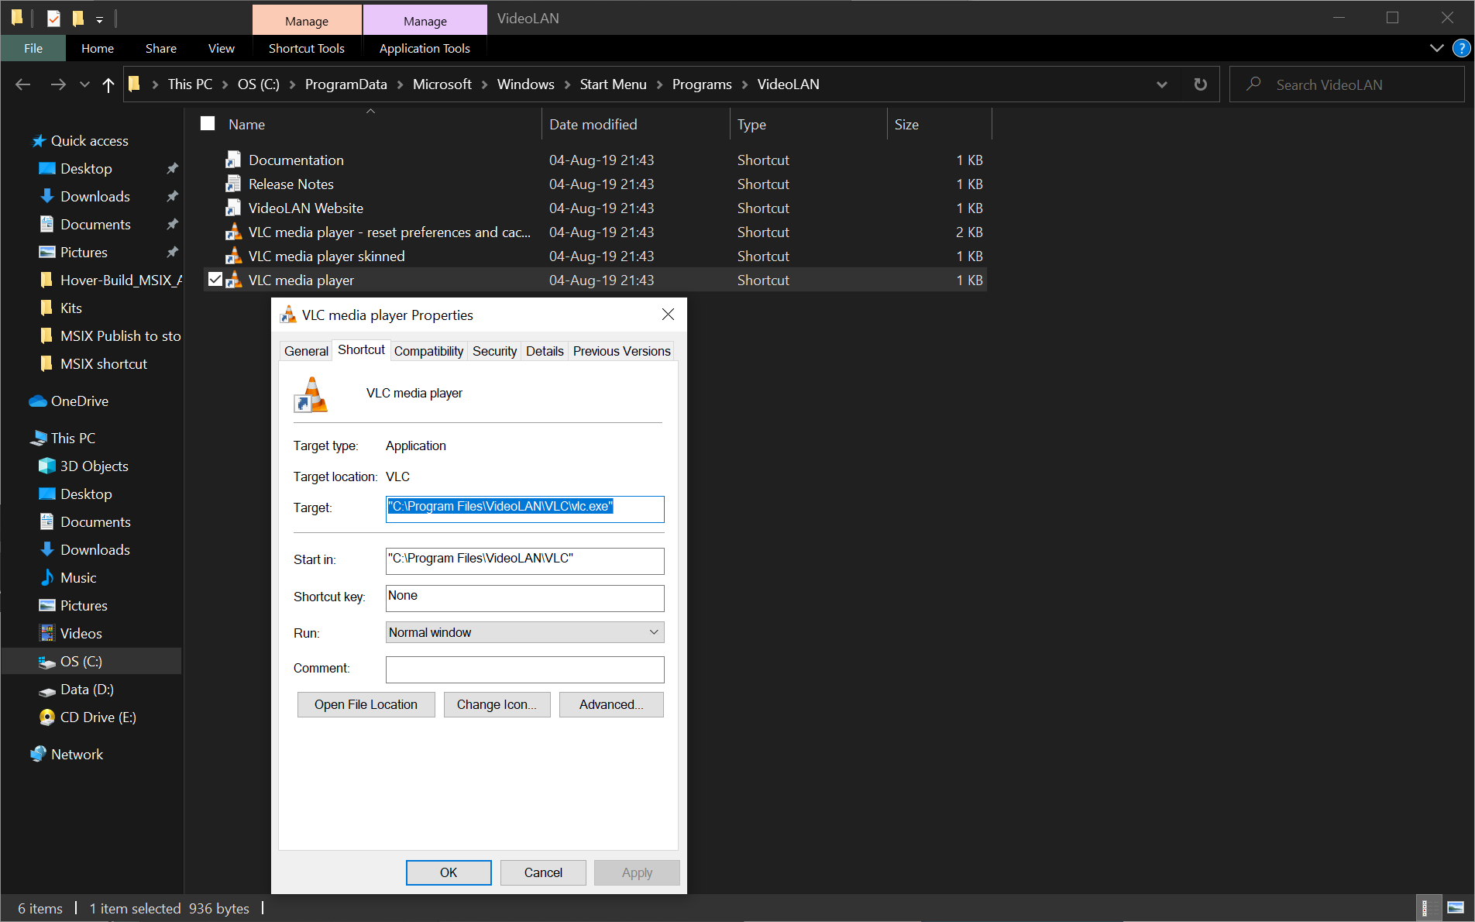Expand the ribbon with the chevron

(x=1436, y=48)
